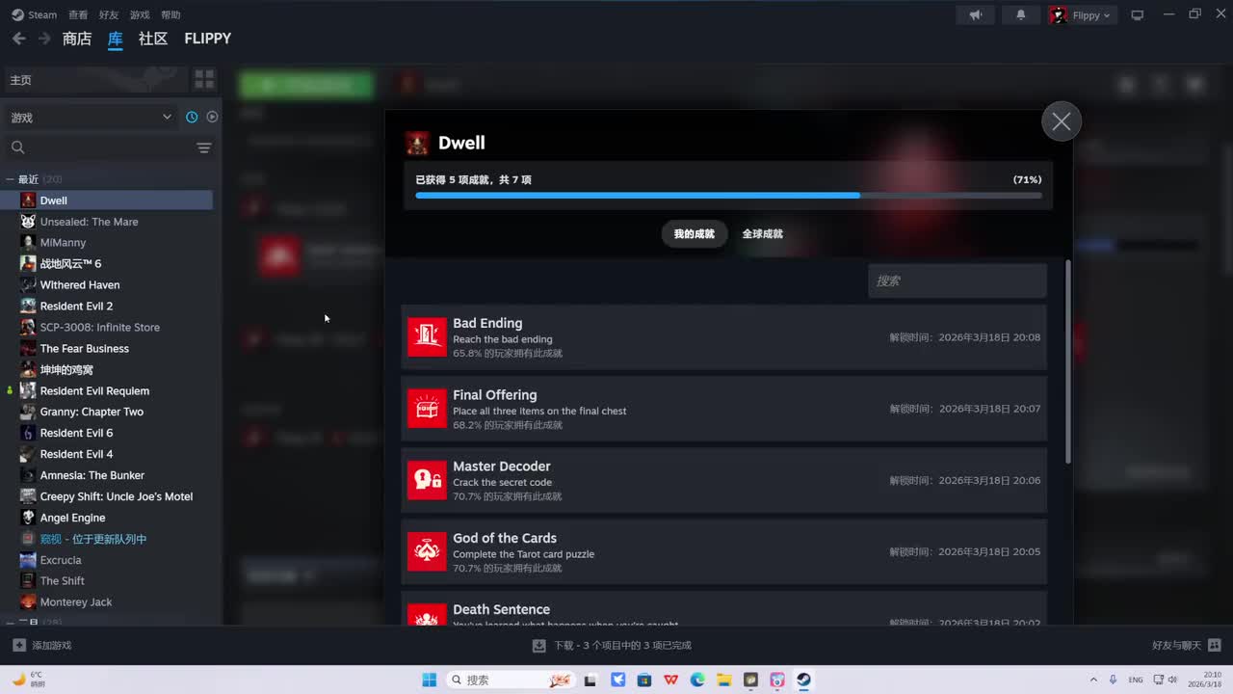Switch to the 社区 tab
The width and height of the screenshot is (1233, 694).
[x=153, y=39]
